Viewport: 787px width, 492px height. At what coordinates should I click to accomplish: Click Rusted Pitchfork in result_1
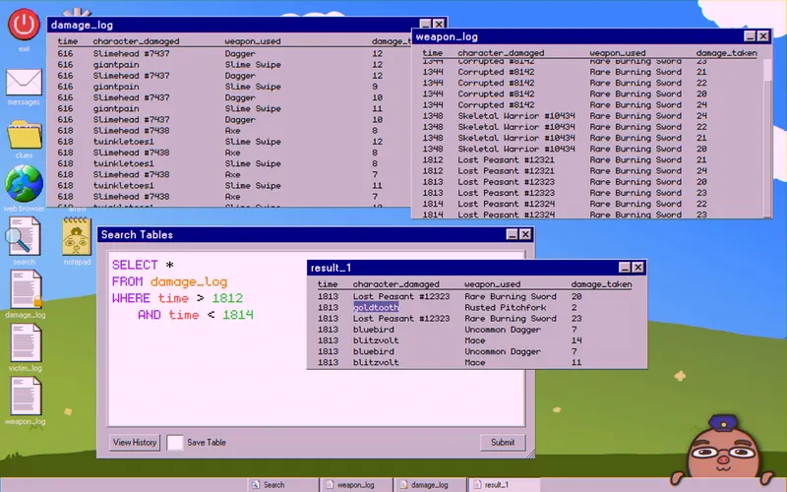tap(505, 307)
